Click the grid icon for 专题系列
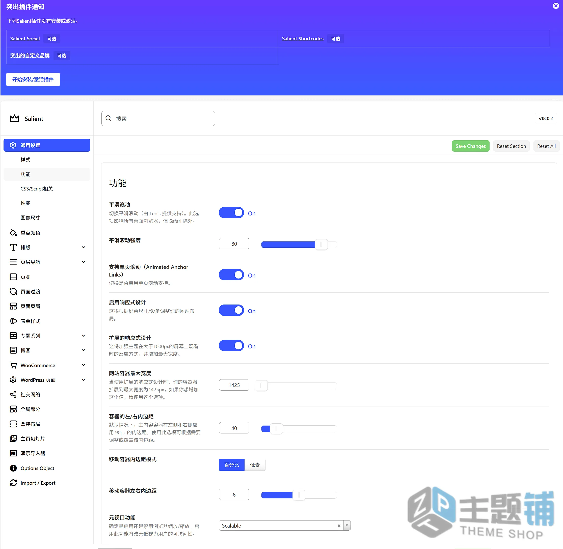 13,336
